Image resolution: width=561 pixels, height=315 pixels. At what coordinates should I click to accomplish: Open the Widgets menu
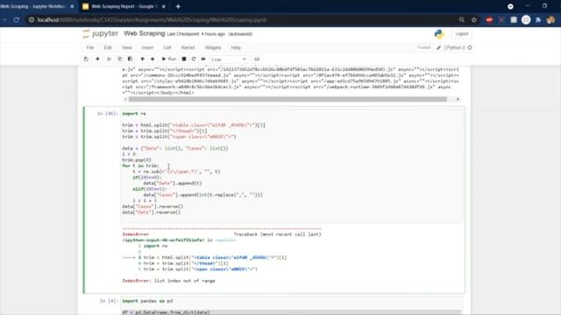(x=213, y=47)
